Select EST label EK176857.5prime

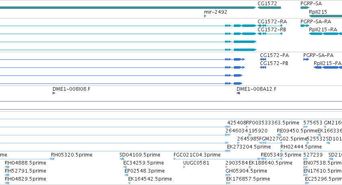pyautogui.click(x=248, y=179)
